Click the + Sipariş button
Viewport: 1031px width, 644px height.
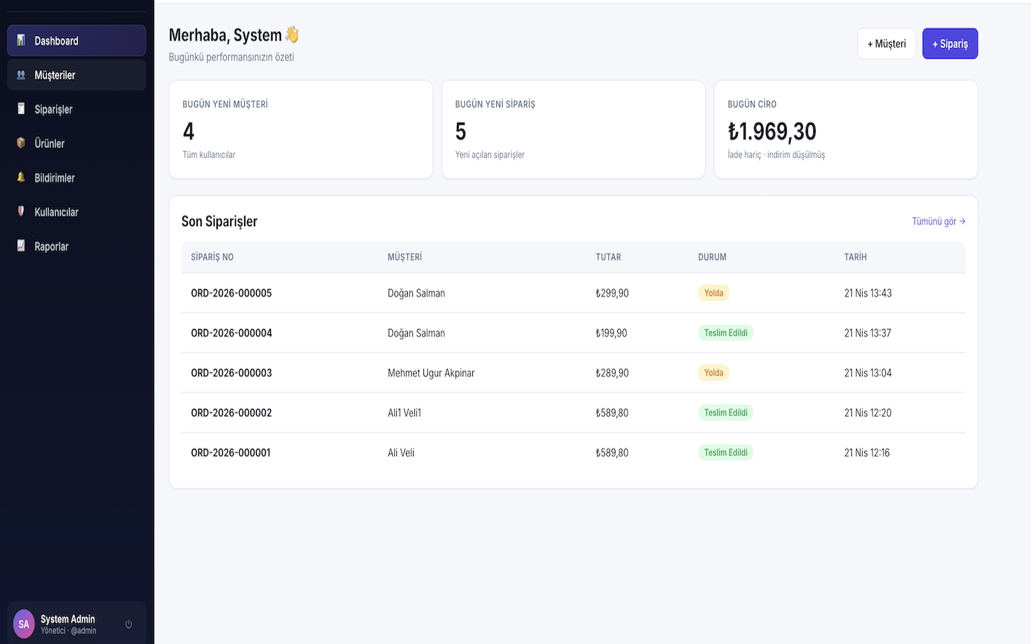tap(950, 44)
